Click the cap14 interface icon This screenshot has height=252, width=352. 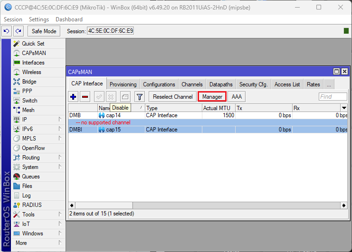(x=102, y=115)
